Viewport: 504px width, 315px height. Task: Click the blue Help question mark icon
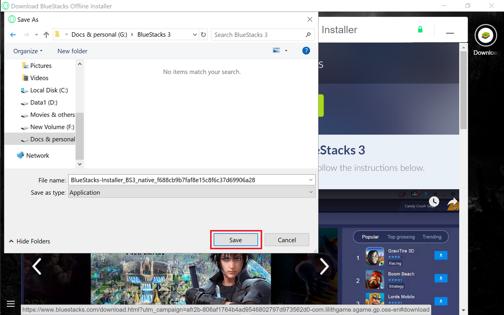(x=306, y=50)
